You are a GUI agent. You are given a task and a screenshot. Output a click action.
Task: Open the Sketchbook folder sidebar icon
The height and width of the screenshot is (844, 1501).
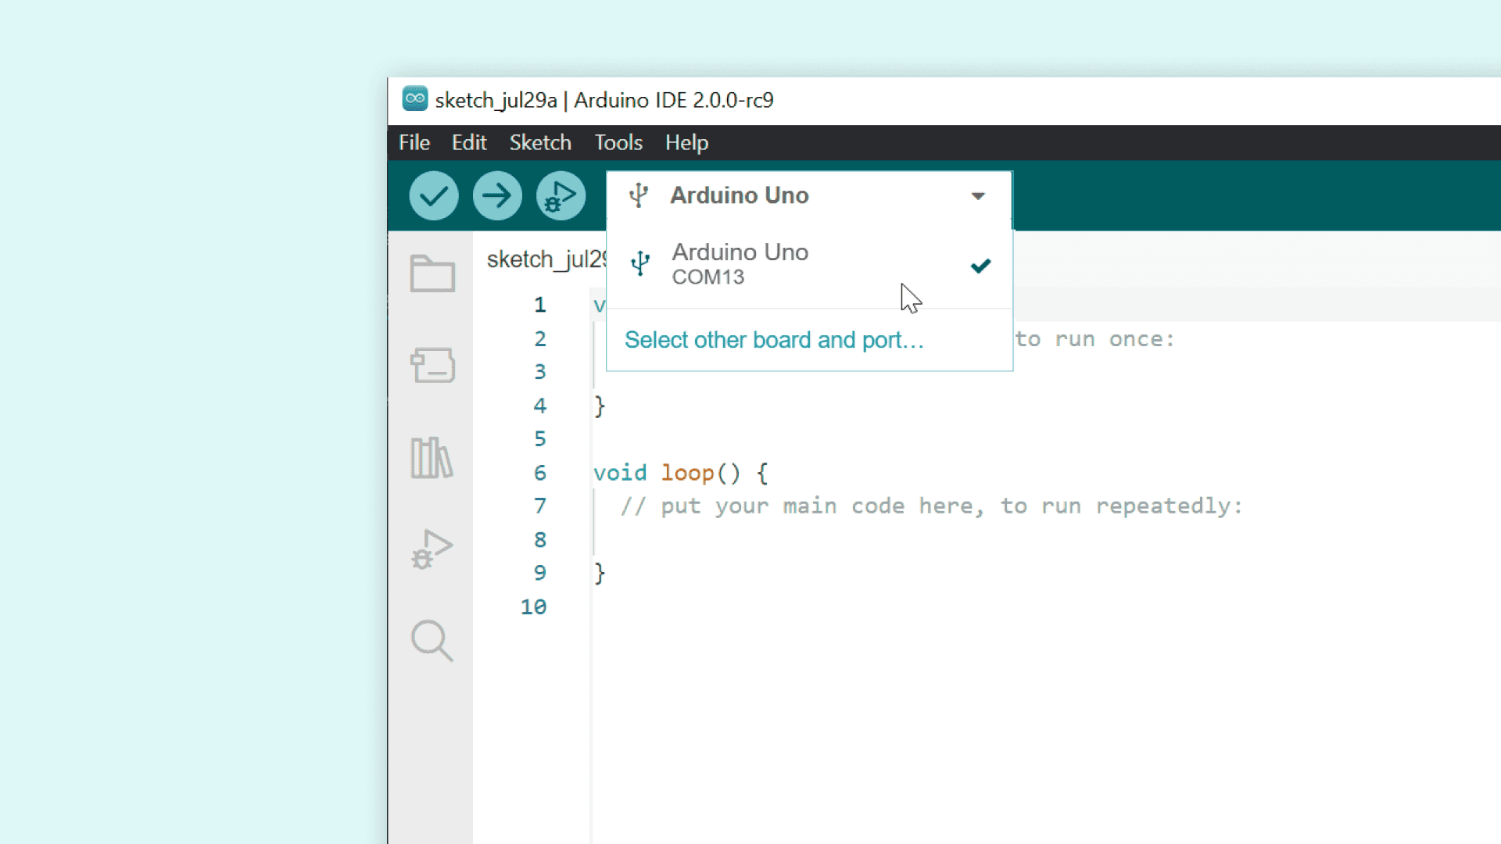[432, 274]
